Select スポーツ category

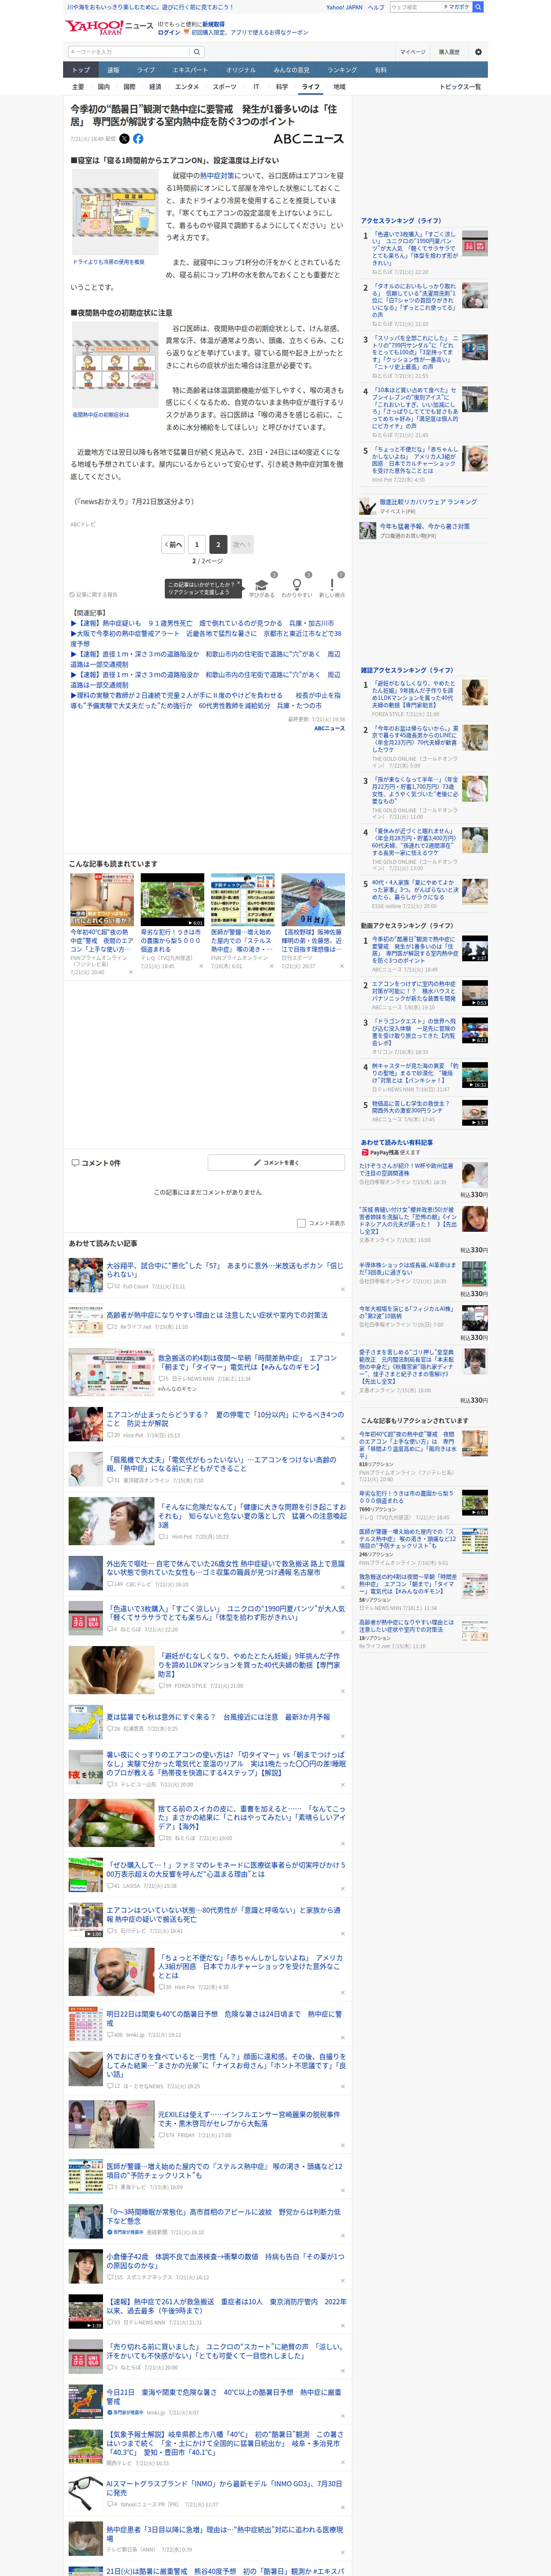coord(225,87)
